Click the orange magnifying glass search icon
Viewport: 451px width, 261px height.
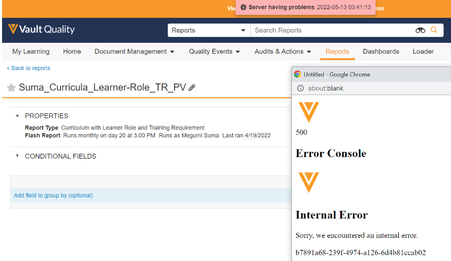[434, 30]
